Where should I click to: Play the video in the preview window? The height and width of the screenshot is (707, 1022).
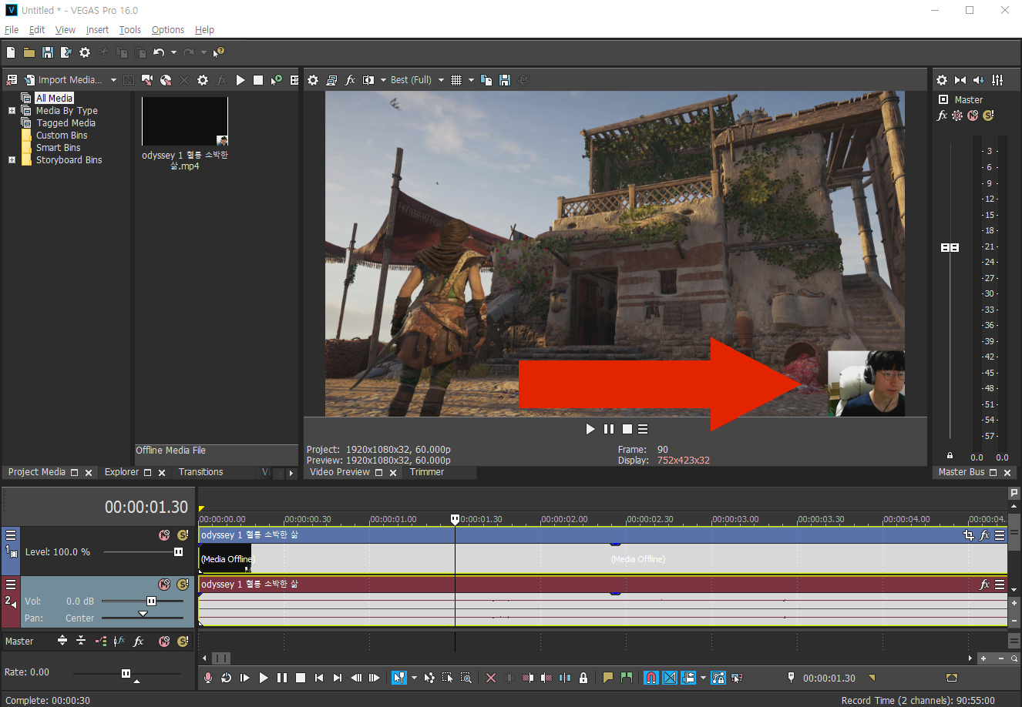pos(590,429)
